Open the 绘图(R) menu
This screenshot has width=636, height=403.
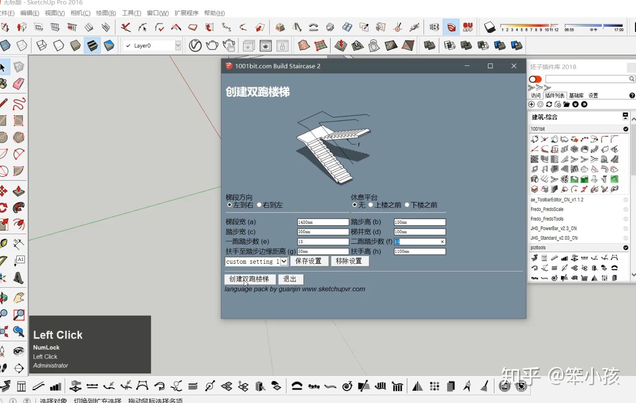click(106, 13)
